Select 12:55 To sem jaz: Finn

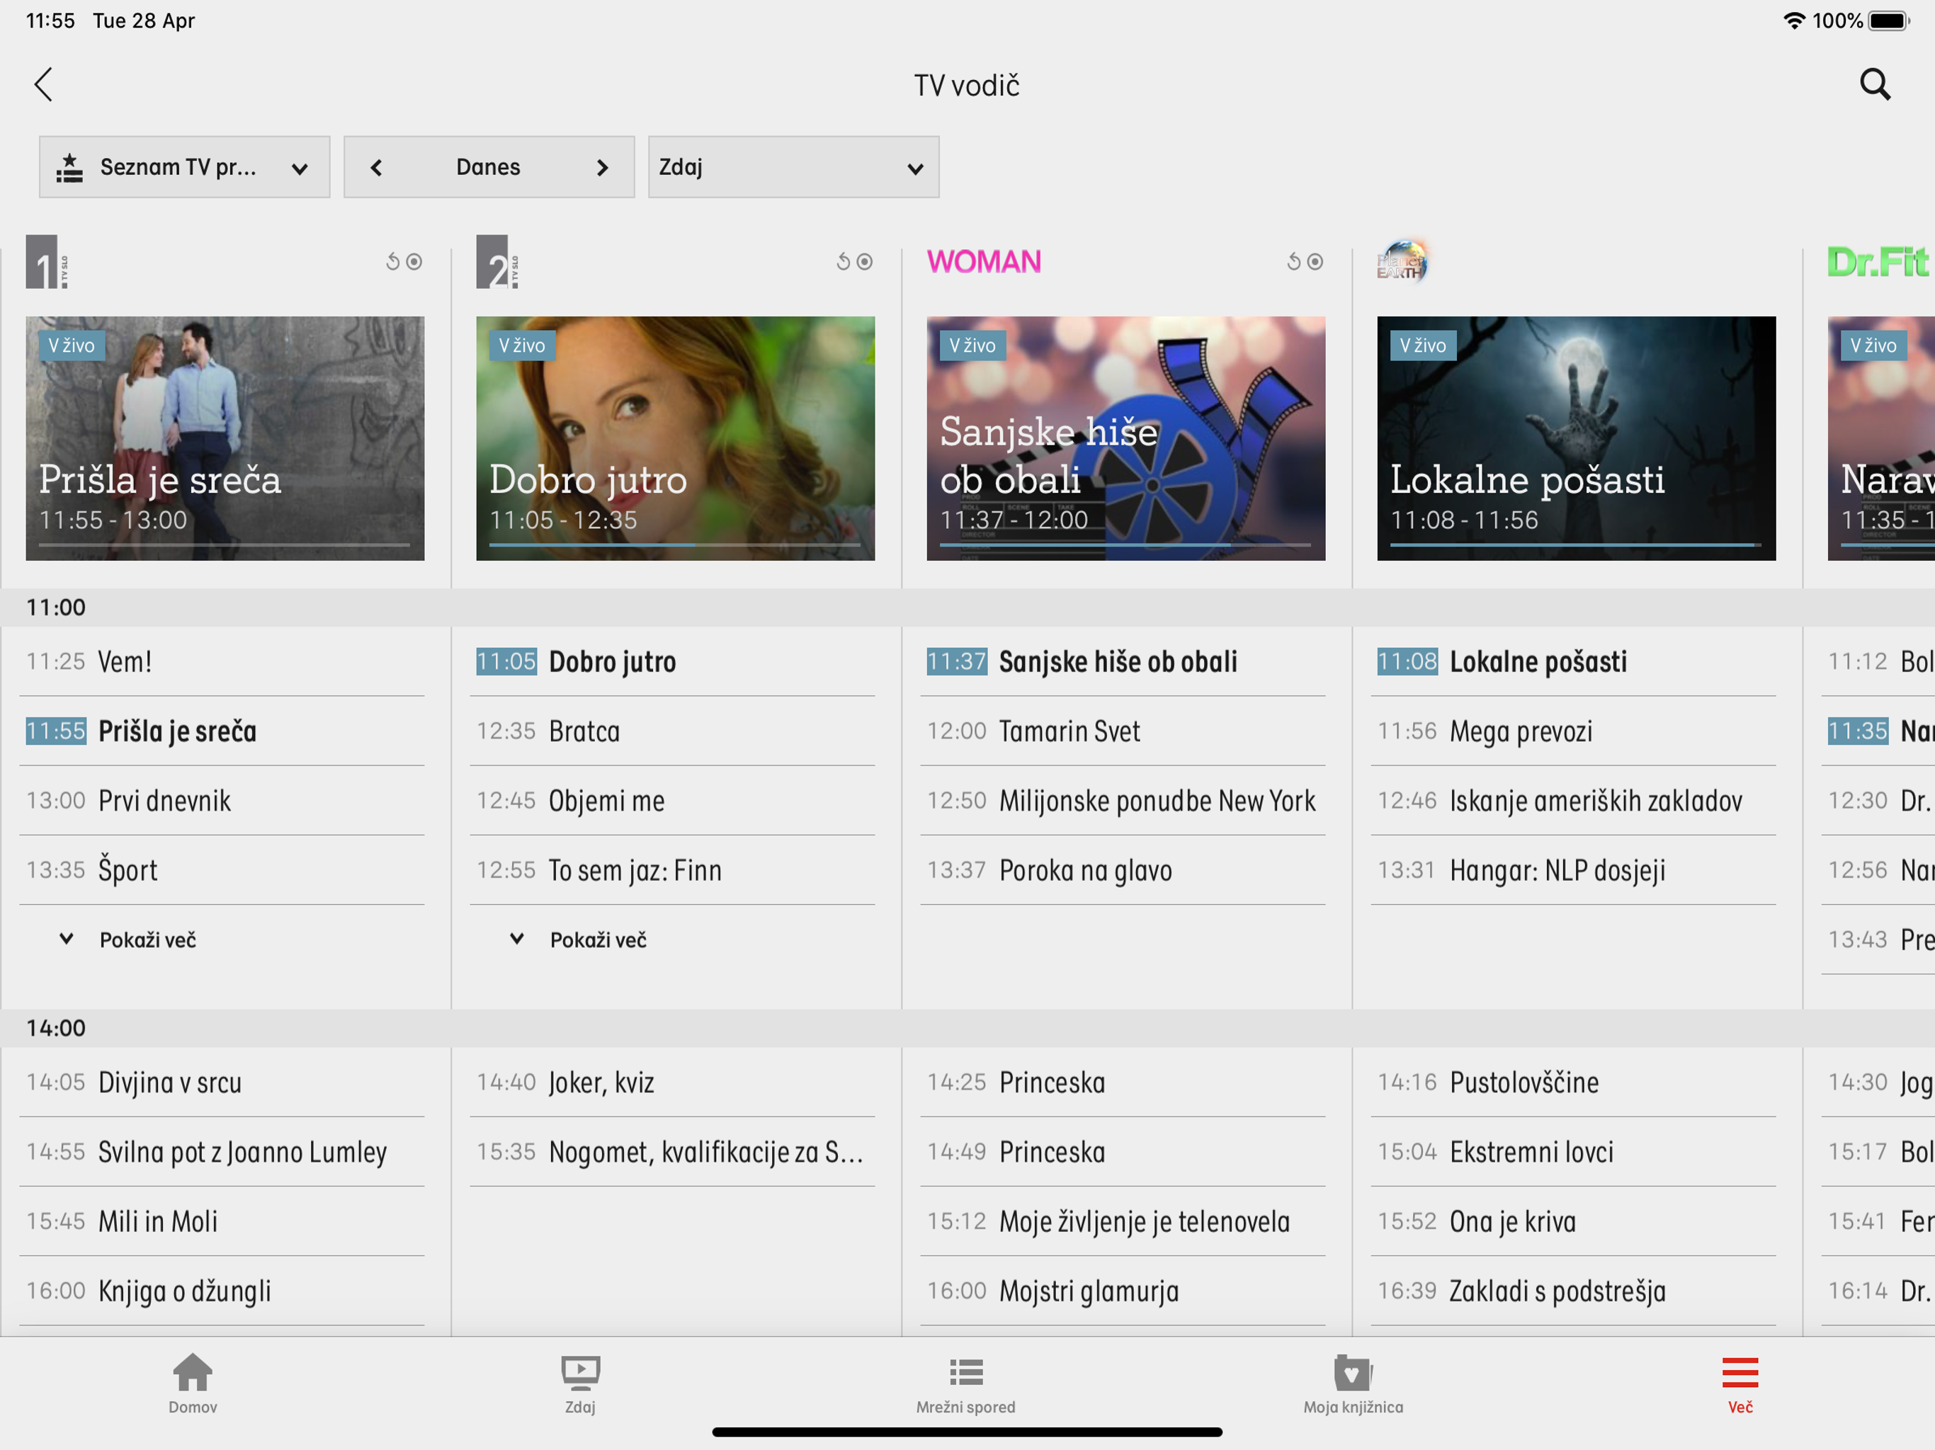(x=673, y=870)
